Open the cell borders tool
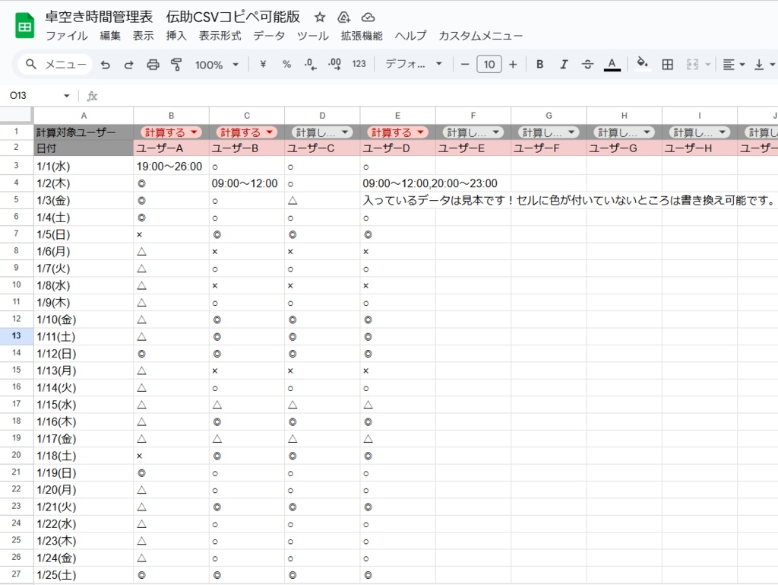 pyautogui.click(x=668, y=65)
